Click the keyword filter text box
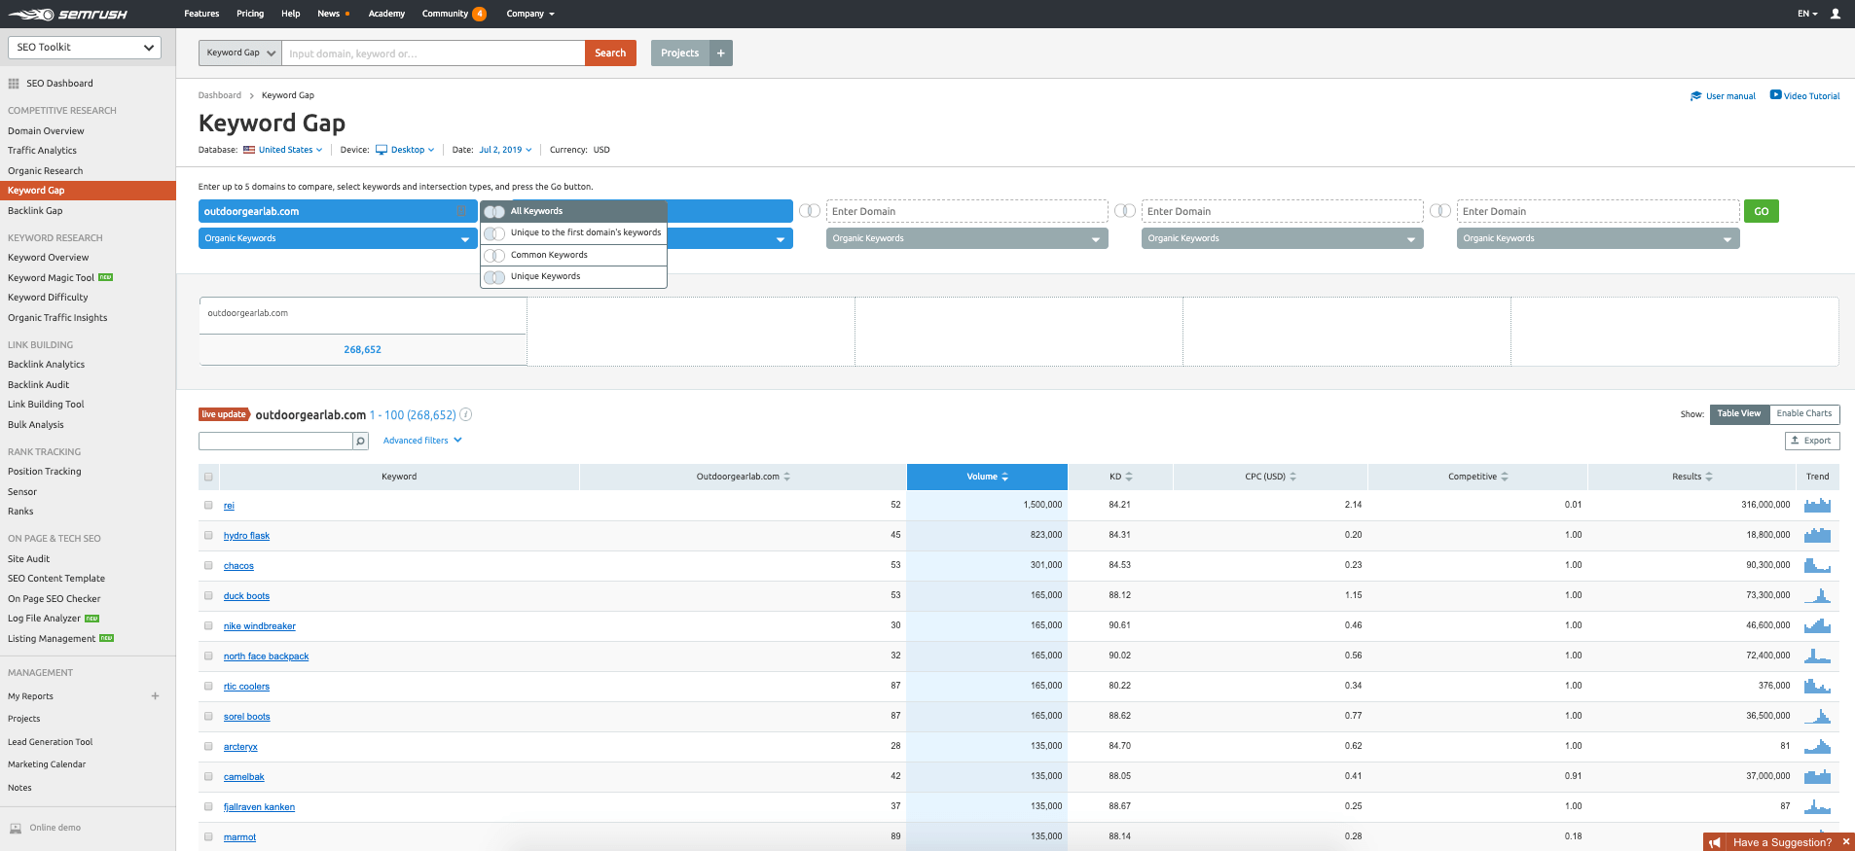This screenshot has width=1855, height=851. [275, 442]
